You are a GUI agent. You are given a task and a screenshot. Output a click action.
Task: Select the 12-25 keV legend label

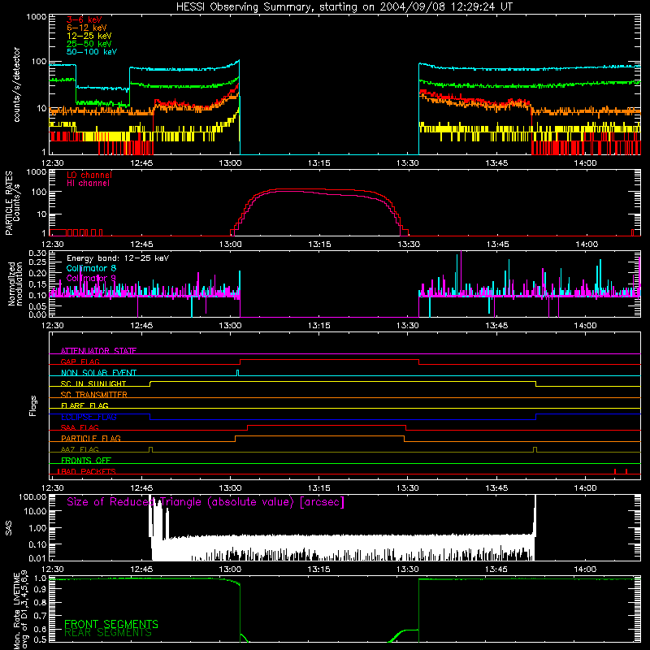coord(89,36)
